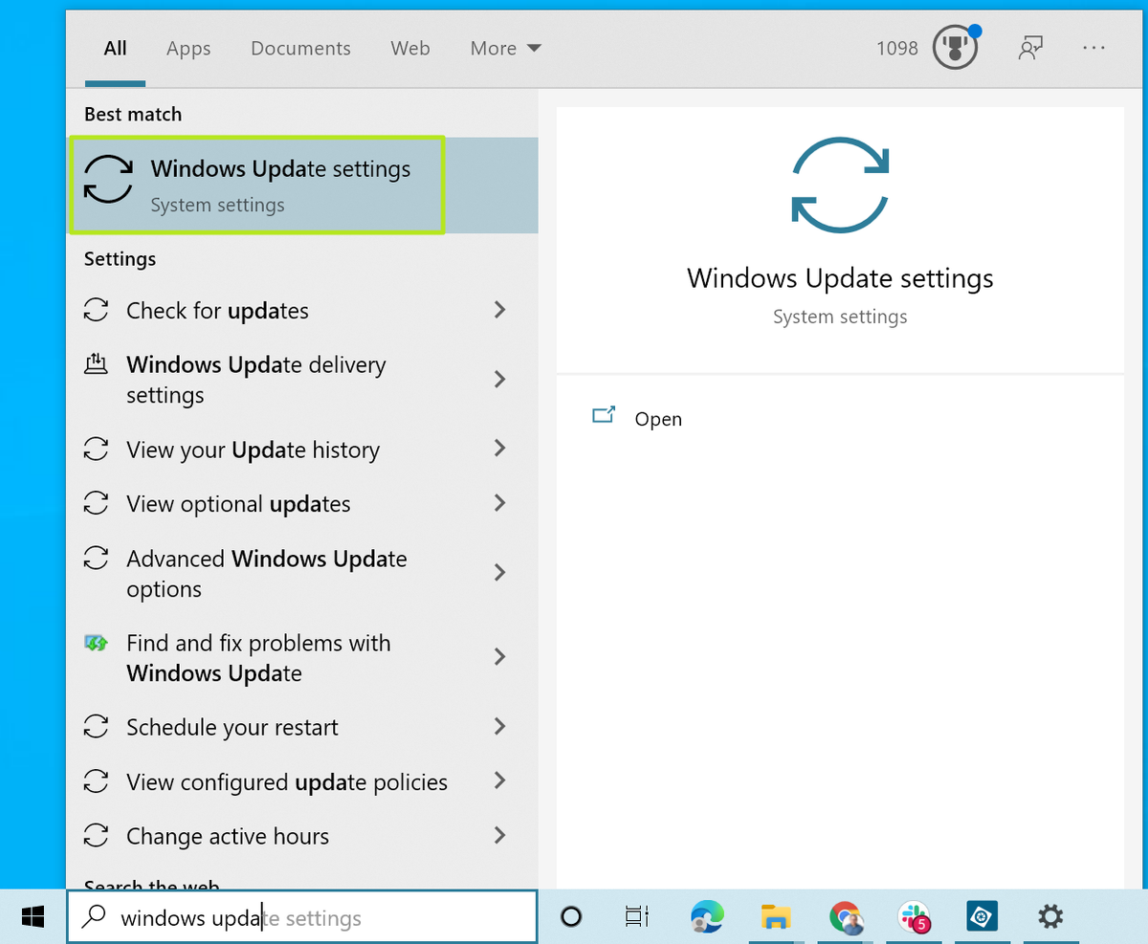The image size is (1148, 944).
Task: Click the Schedule your restart refresh icon
Action: click(x=96, y=727)
